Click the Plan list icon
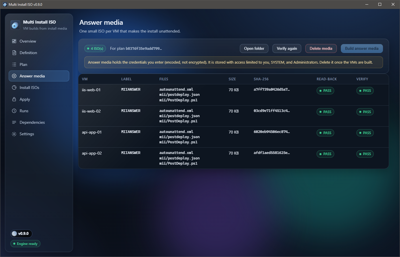This screenshot has width=400, height=257. (x=14, y=64)
